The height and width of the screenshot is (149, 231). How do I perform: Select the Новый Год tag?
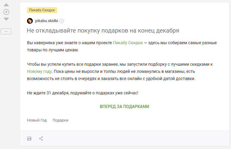click(37, 120)
